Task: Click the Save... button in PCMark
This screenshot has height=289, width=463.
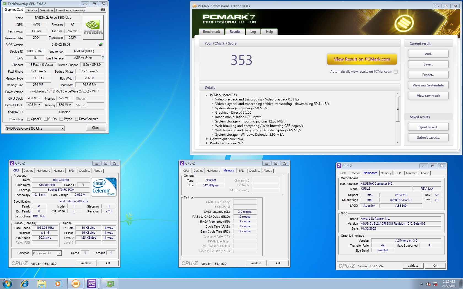Action: [428, 64]
